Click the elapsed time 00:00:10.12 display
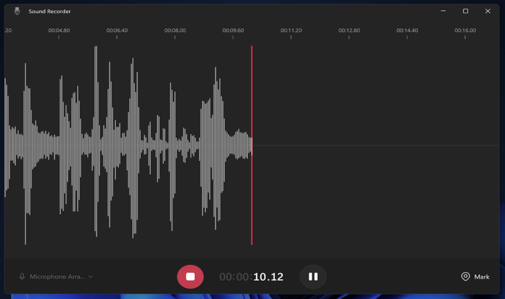505x299 pixels. (251, 277)
